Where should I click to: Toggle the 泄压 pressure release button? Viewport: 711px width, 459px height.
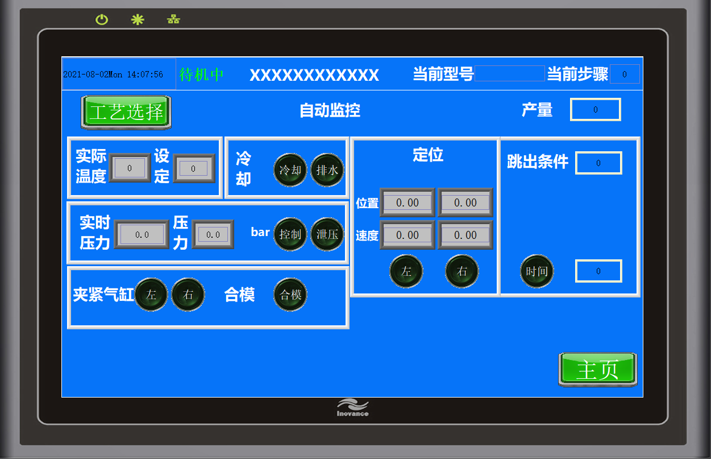(327, 234)
